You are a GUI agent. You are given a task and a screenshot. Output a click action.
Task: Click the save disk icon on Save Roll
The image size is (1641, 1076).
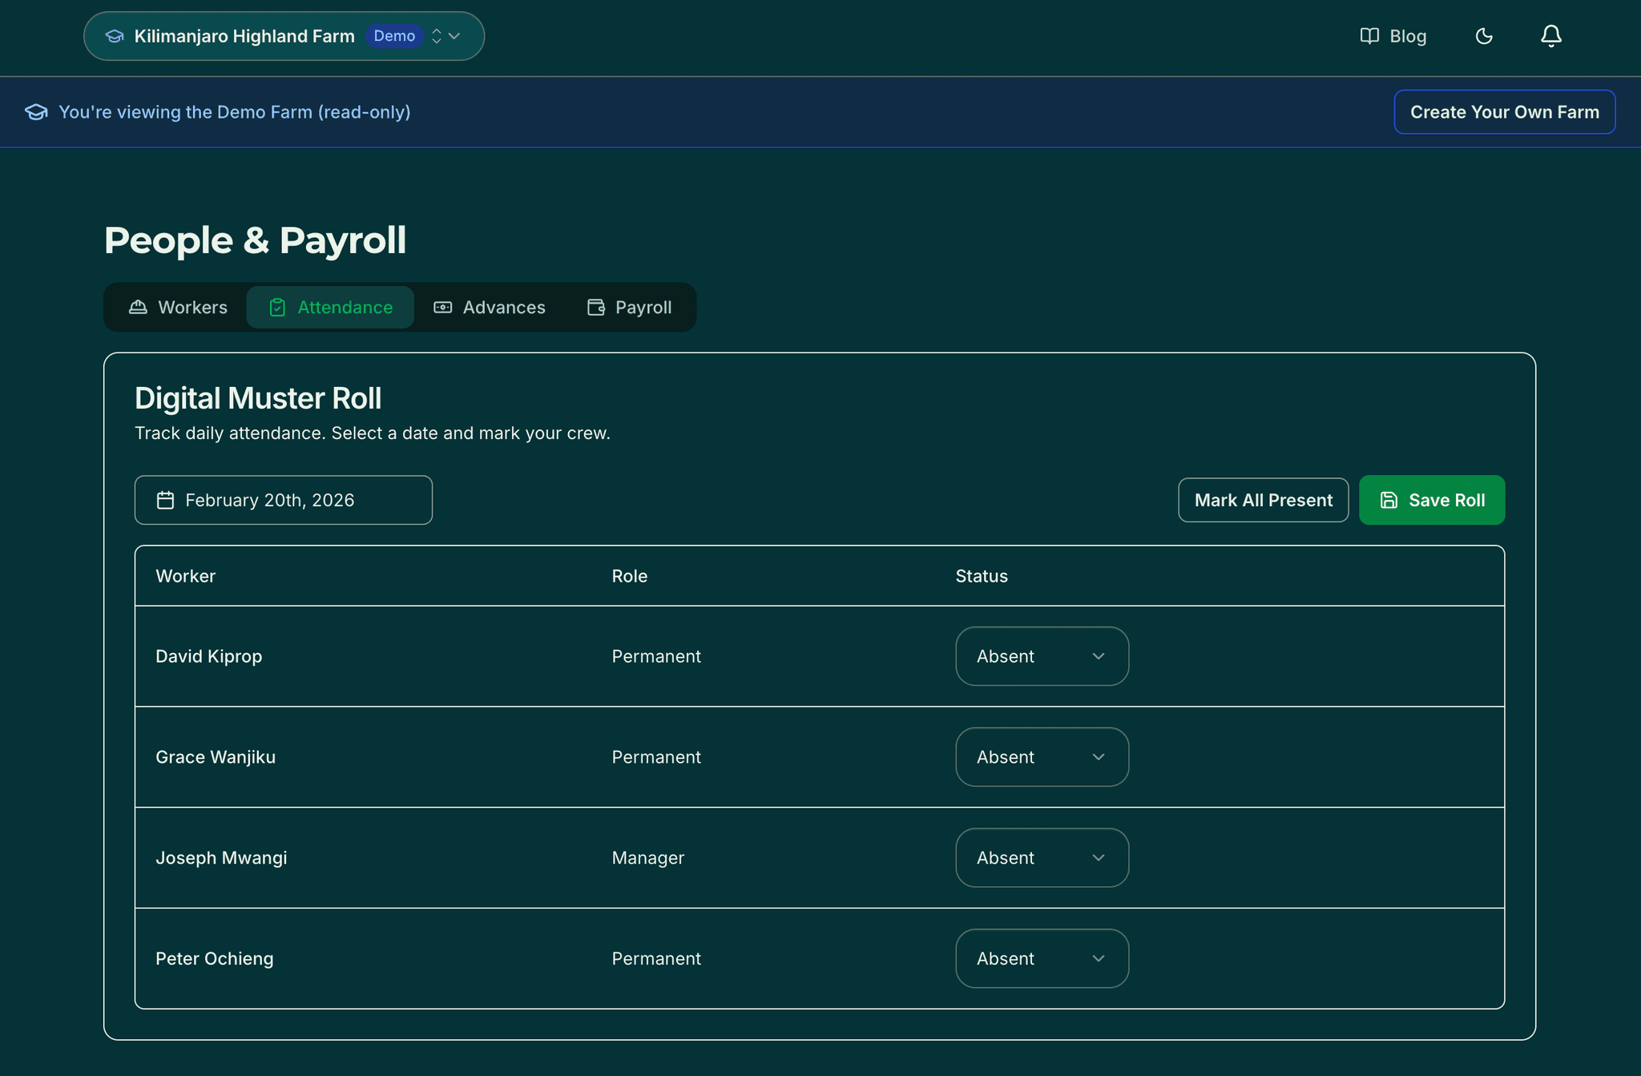[1388, 500]
